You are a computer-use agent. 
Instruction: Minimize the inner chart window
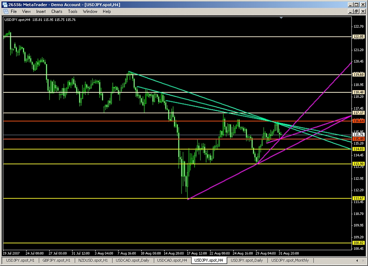pyautogui.click(x=350, y=11)
